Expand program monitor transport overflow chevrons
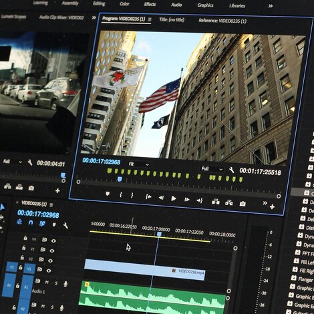The height and width of the screenshot is (314, 314). tap(265, 203)
